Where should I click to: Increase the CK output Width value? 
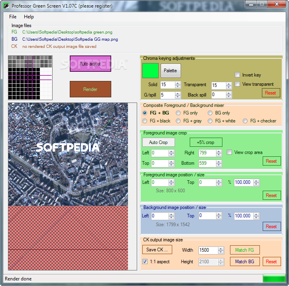point(221,249)
